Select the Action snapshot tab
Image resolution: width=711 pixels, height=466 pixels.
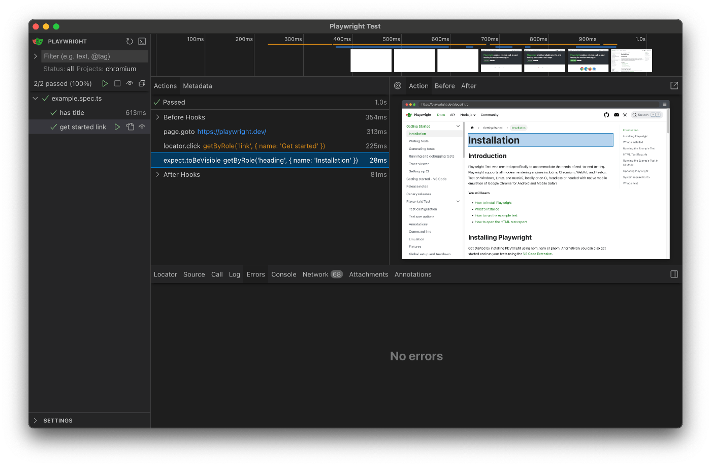(418, 86)
